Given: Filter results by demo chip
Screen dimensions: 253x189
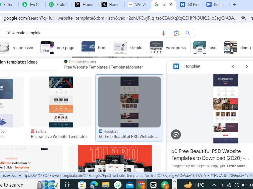Looking at the screenshot, I should [x=238, y=48].
